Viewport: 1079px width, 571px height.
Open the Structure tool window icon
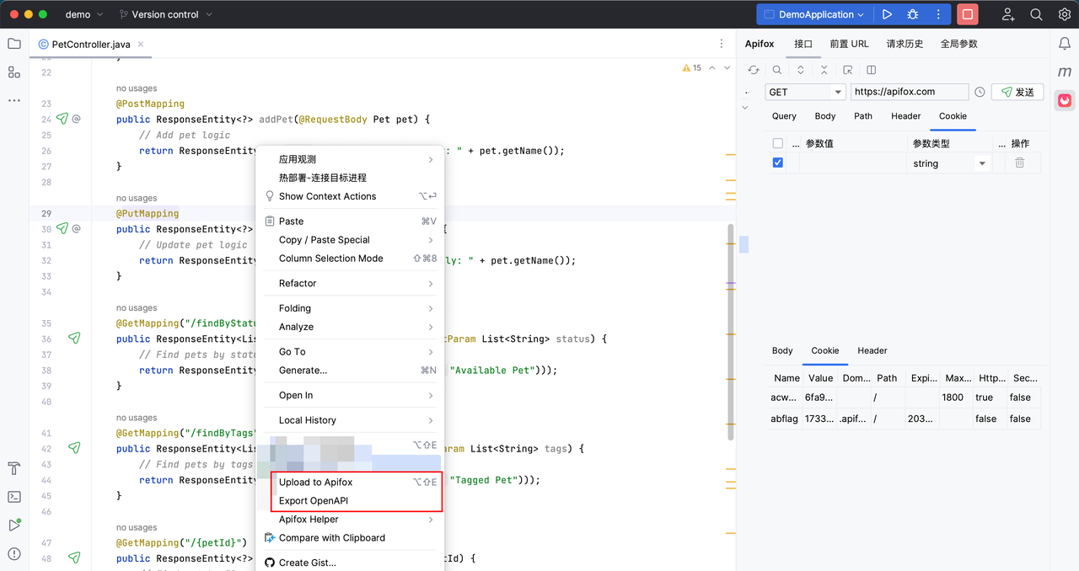(14, 72)
